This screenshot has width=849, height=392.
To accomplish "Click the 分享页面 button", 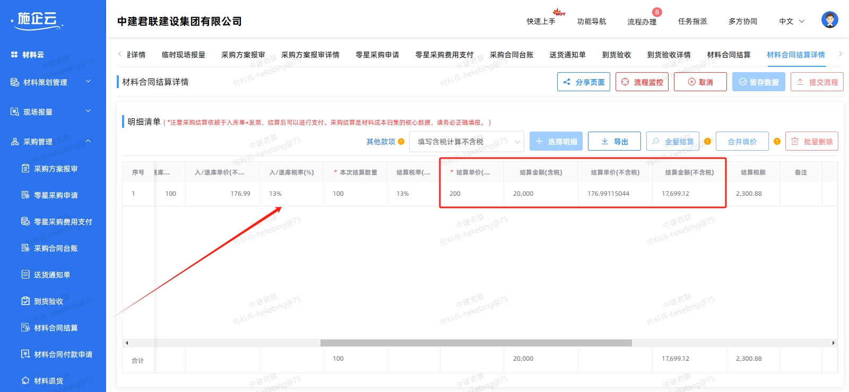I will tap(584, 82).
